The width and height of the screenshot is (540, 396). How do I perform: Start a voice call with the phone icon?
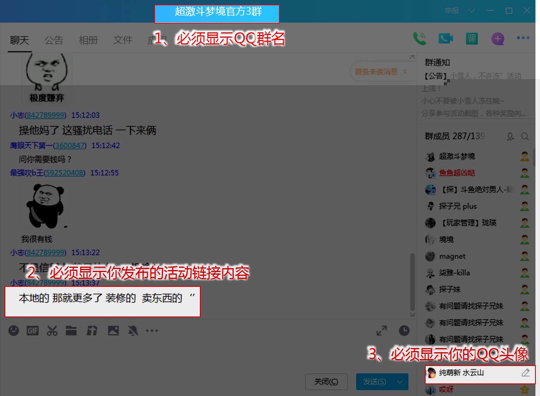419,38
